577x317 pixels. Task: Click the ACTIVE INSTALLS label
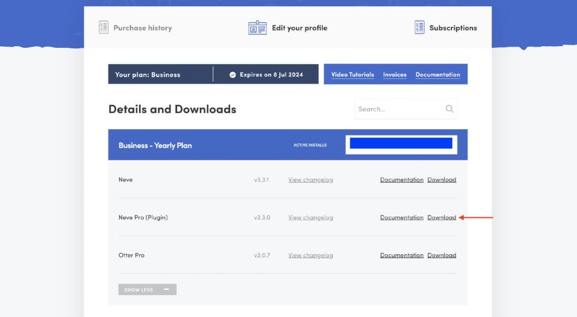tap(310, 145)
